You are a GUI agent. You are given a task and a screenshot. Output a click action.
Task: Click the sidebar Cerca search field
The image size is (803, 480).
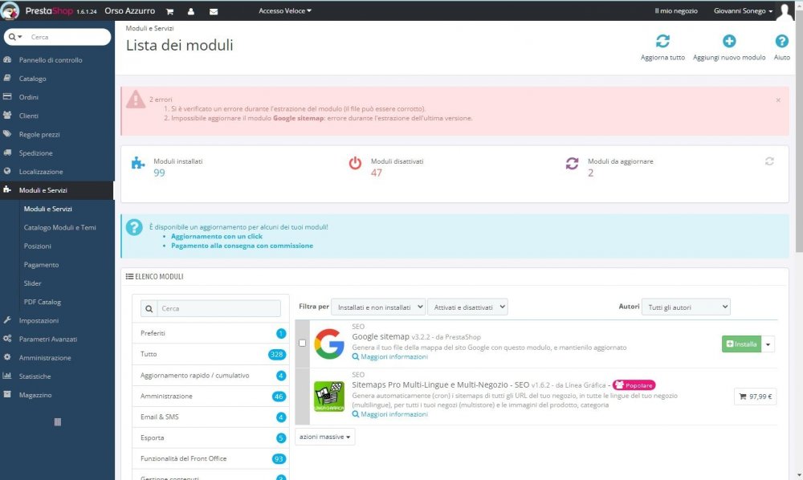point(68,37)
